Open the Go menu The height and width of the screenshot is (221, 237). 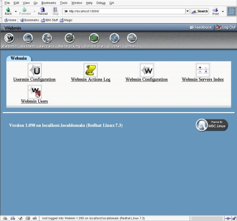tap(36, 3)
